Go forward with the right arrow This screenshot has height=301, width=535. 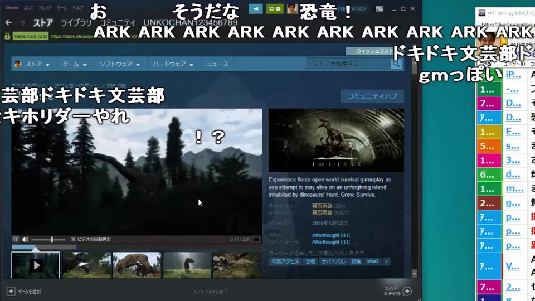(x=22, y=22)
